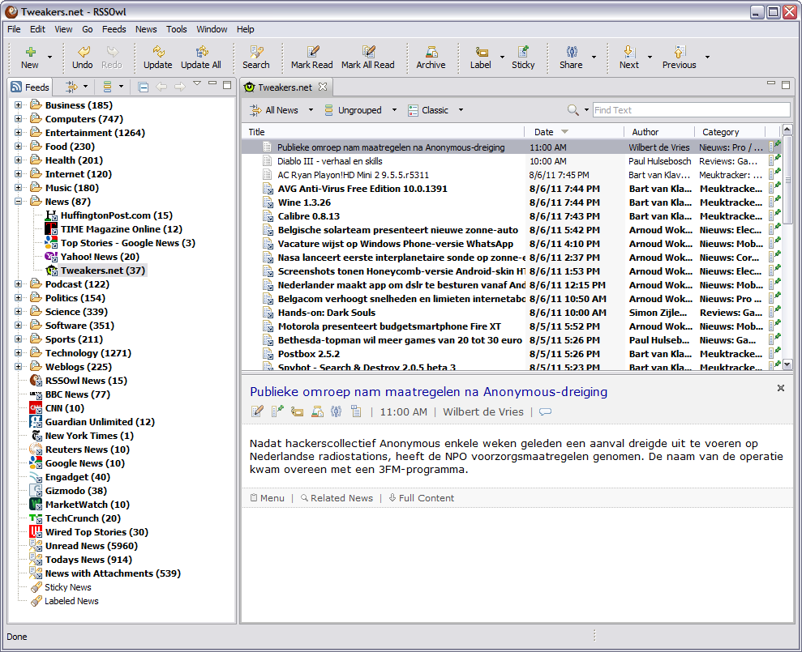802x652 pixels.
Task: Click the share icon in article header
Action: click(x=336, y=411)
